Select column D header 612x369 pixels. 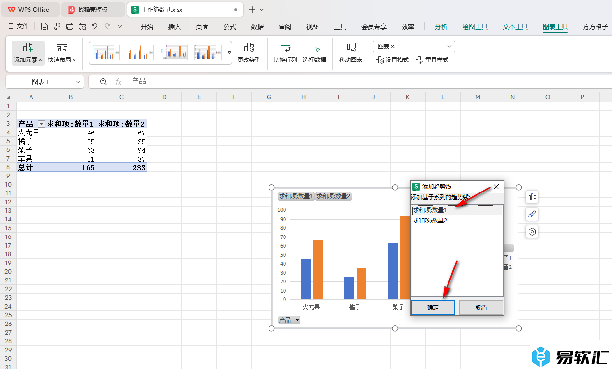(164, 97)
